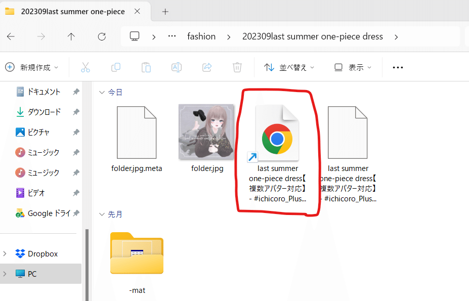This screenshot has height=301, width=469.
Task: Click fashion in the address path
Action: click(201, 36)
